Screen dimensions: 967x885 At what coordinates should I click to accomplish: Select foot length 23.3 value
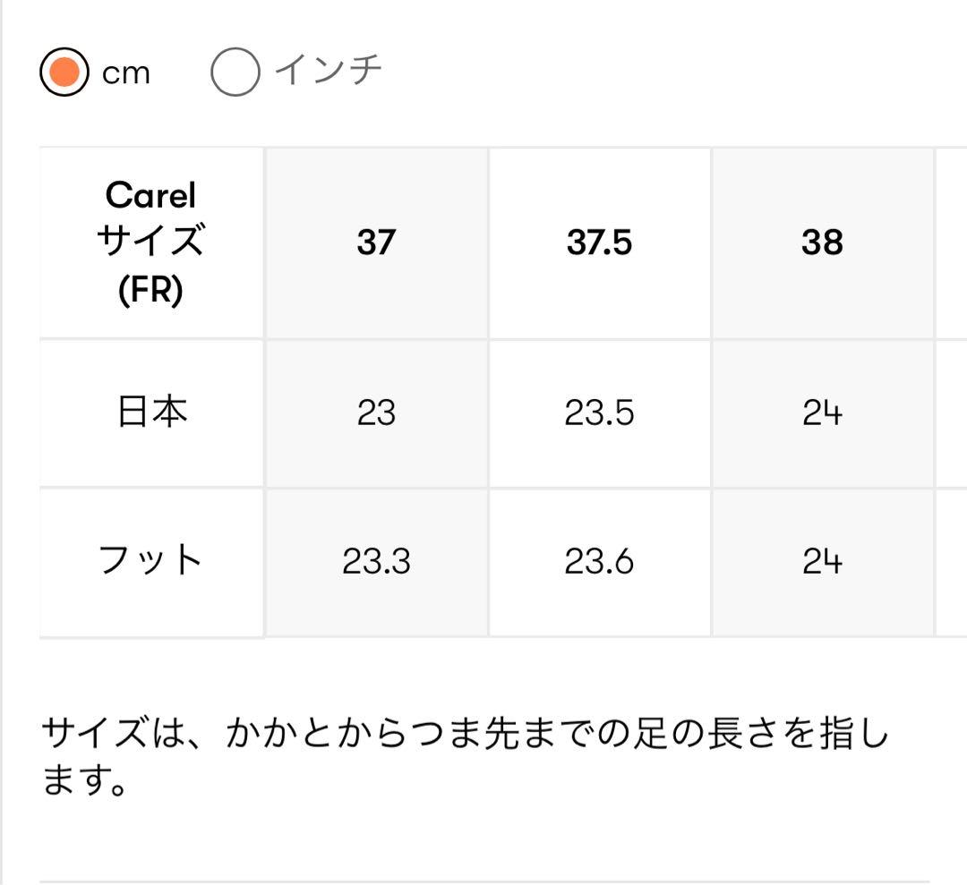376,561
